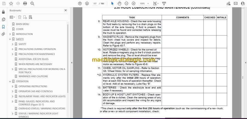Viewport: 247px width, 119px height.
Task: Click the MAGNETIC PLUG task text
Action: (x=132, y=41)
